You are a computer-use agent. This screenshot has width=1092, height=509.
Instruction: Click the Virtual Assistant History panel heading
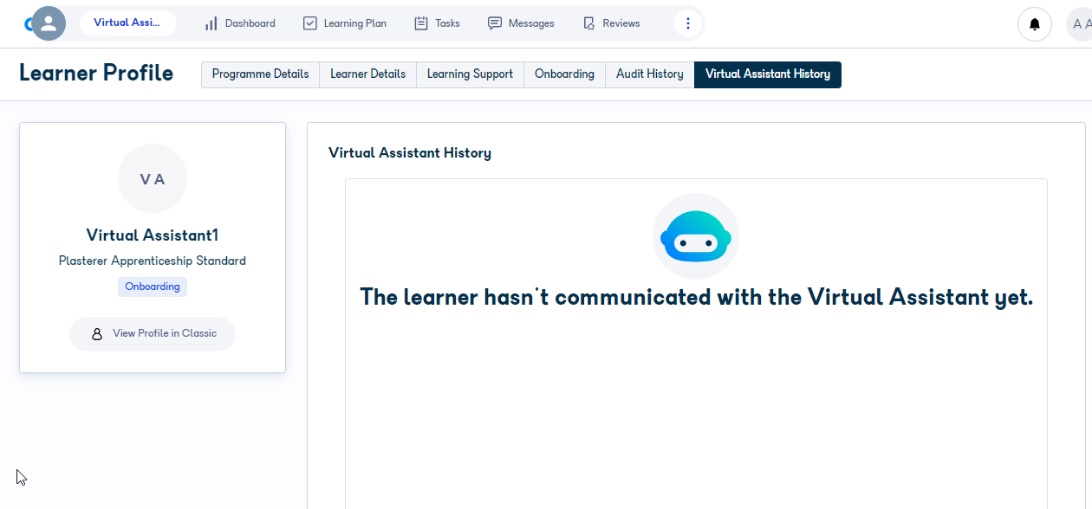(410, 153)
